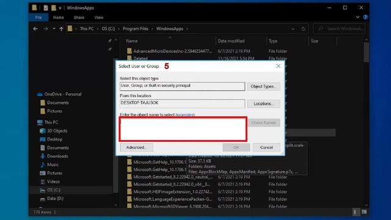Sort by Date modified column header
This screenshot has height=220, width=391.
click(231, 41)
